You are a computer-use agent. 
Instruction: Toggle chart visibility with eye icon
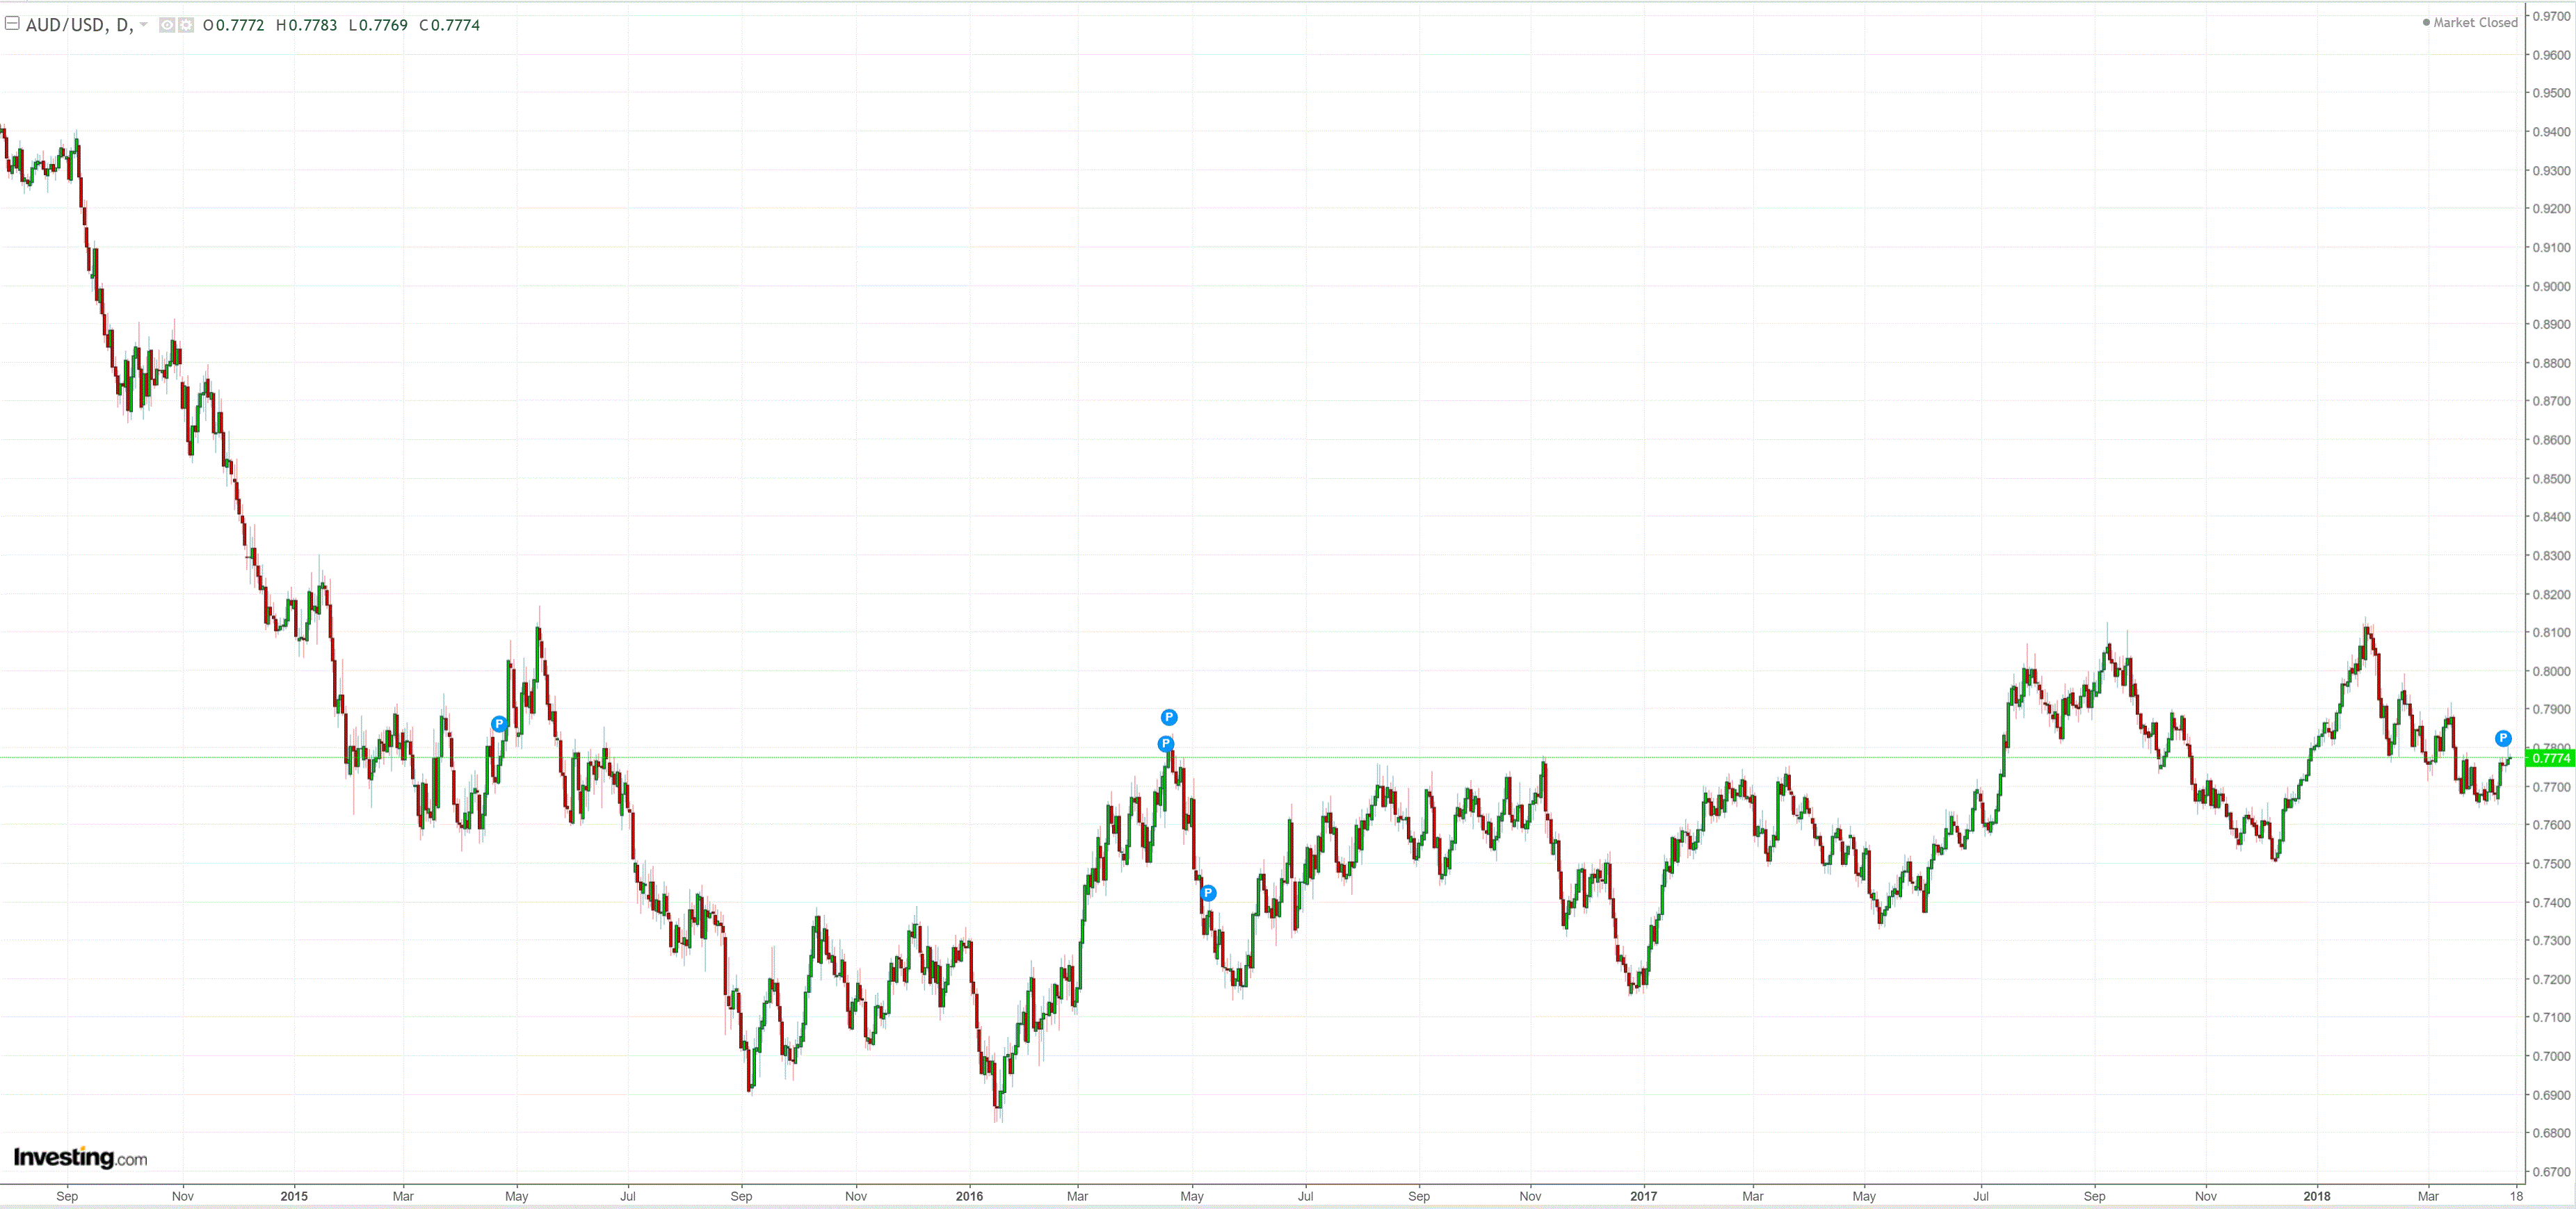coord(167,25)
